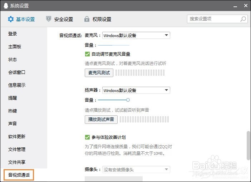
Task: Open 提醒 in the sidebar
Action: pyautogui.click(x=13, y=98)
